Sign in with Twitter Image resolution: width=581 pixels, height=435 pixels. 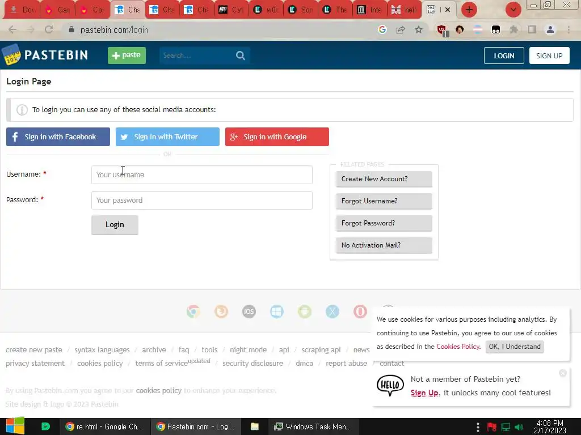(x=167, y=137)
